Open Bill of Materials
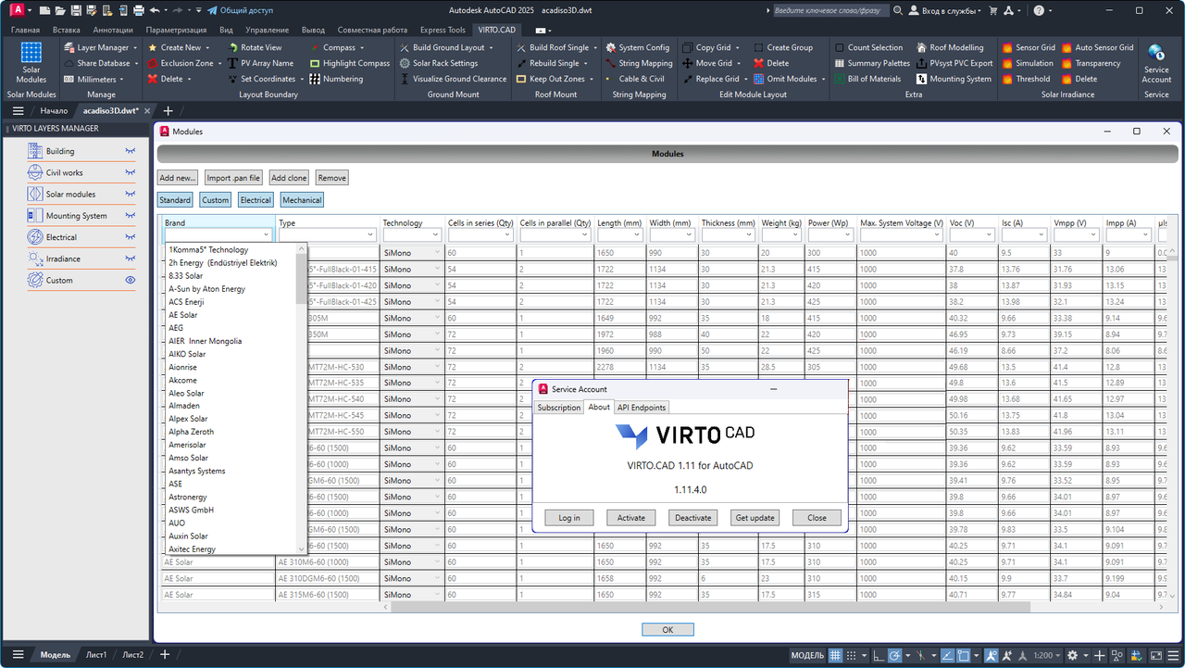The height and width of the screenshot is (668, 1185). (867, 79)
